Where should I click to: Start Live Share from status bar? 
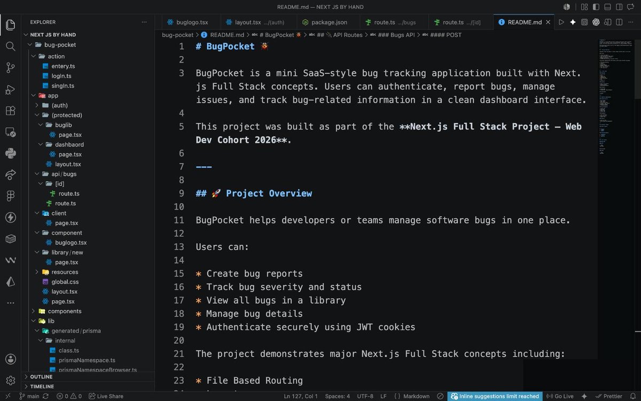coord(106,396)
